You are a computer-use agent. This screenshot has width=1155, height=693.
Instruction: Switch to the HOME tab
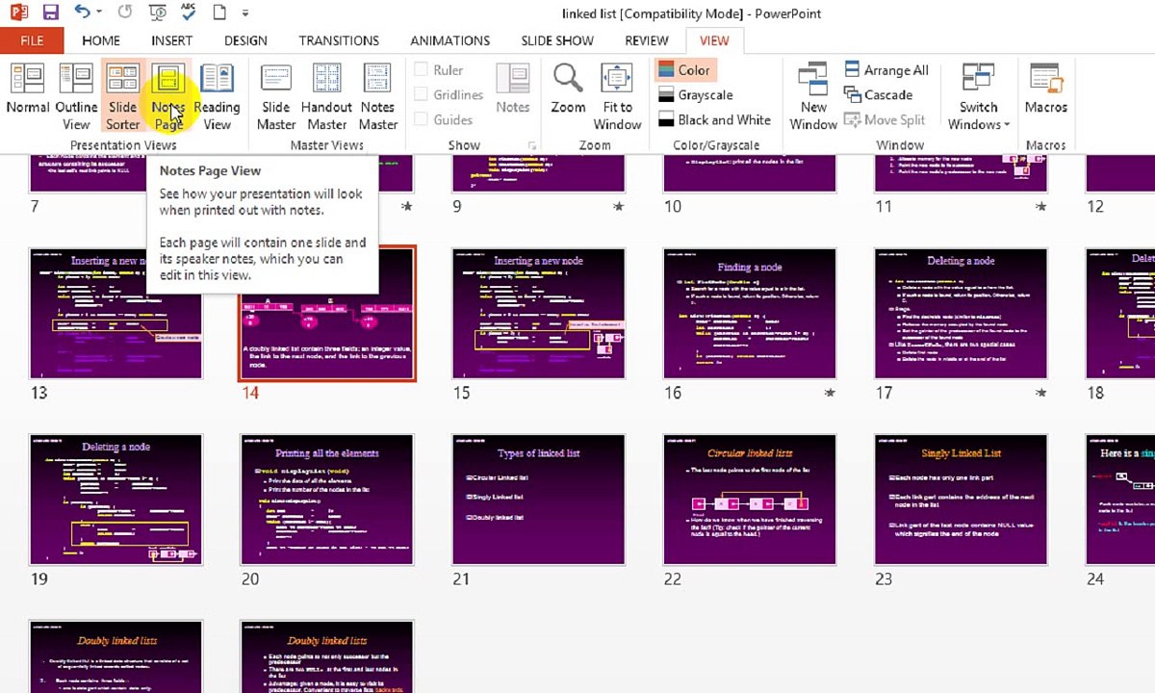101,40
